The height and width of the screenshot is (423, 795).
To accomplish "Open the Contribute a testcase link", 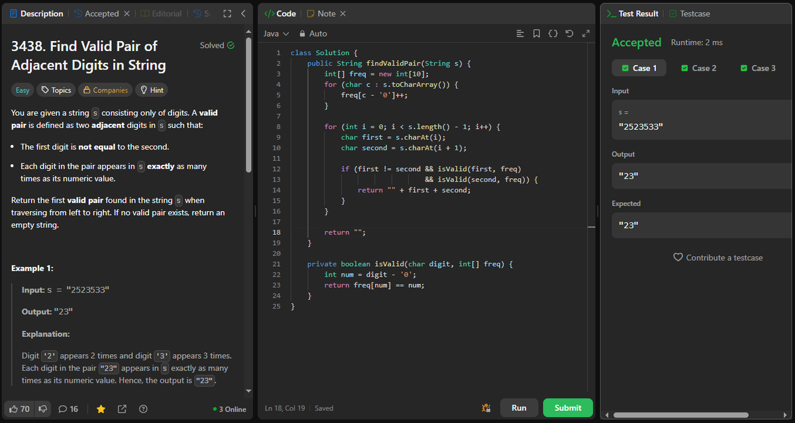I will coord(718,257).
